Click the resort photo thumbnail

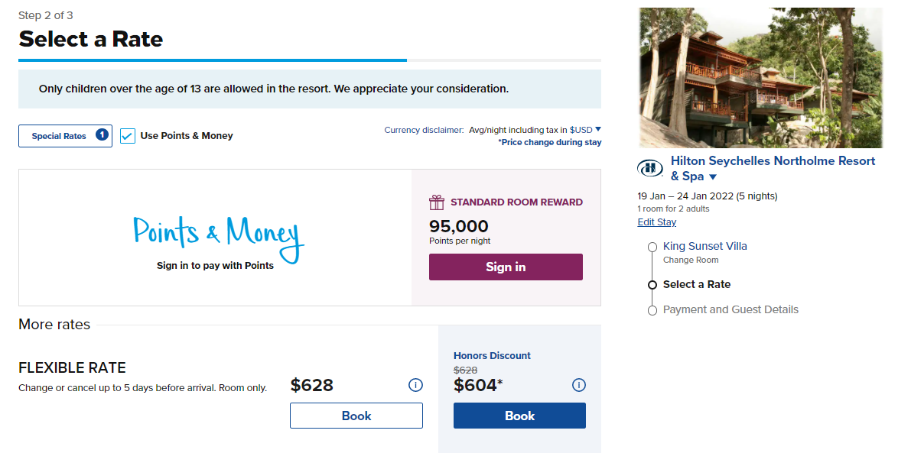coord(760,76)
